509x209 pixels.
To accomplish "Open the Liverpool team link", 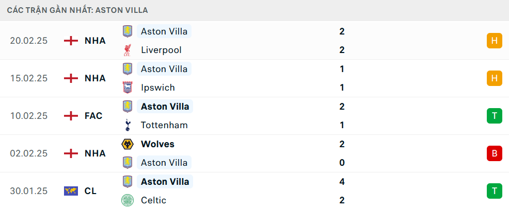I will [x=161, y=50].
